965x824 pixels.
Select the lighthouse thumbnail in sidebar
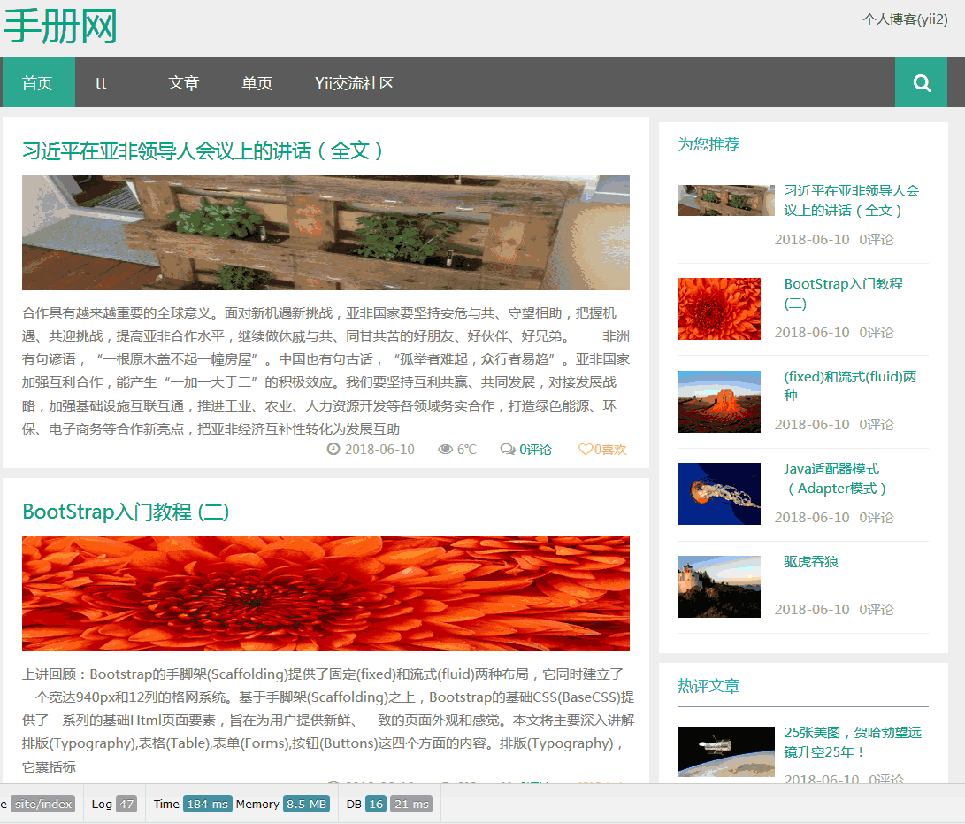pyautogui.click(x=719, y=586)
